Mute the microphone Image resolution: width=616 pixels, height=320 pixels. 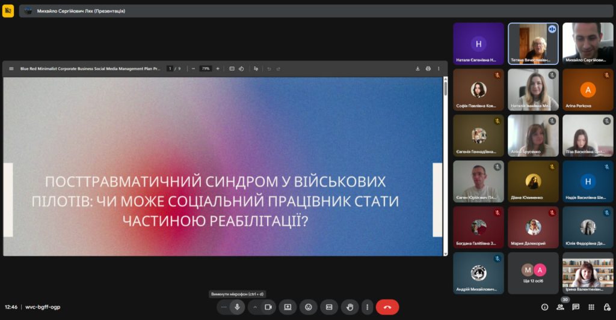click(238, 307)
